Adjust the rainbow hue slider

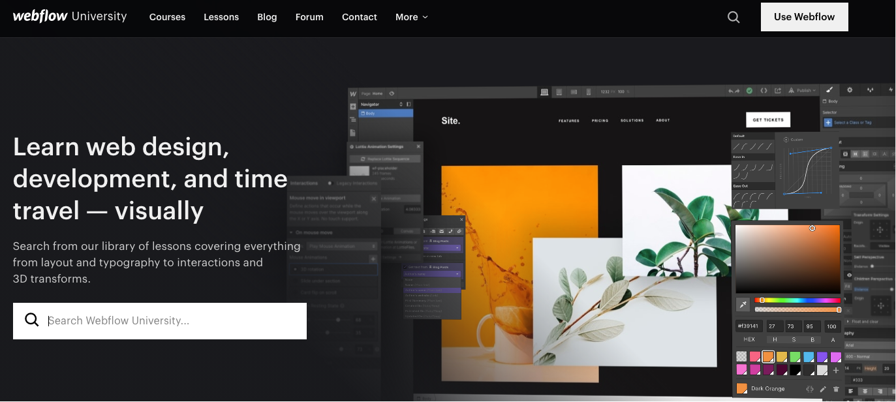[x=797, y=300]
